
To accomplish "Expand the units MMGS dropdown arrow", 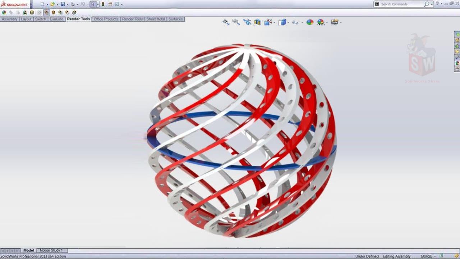I will [x=436, y=256].
